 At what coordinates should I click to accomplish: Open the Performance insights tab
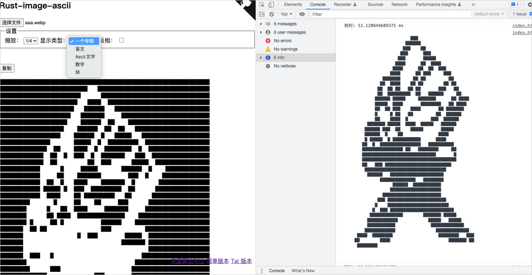tap(438, 5)
